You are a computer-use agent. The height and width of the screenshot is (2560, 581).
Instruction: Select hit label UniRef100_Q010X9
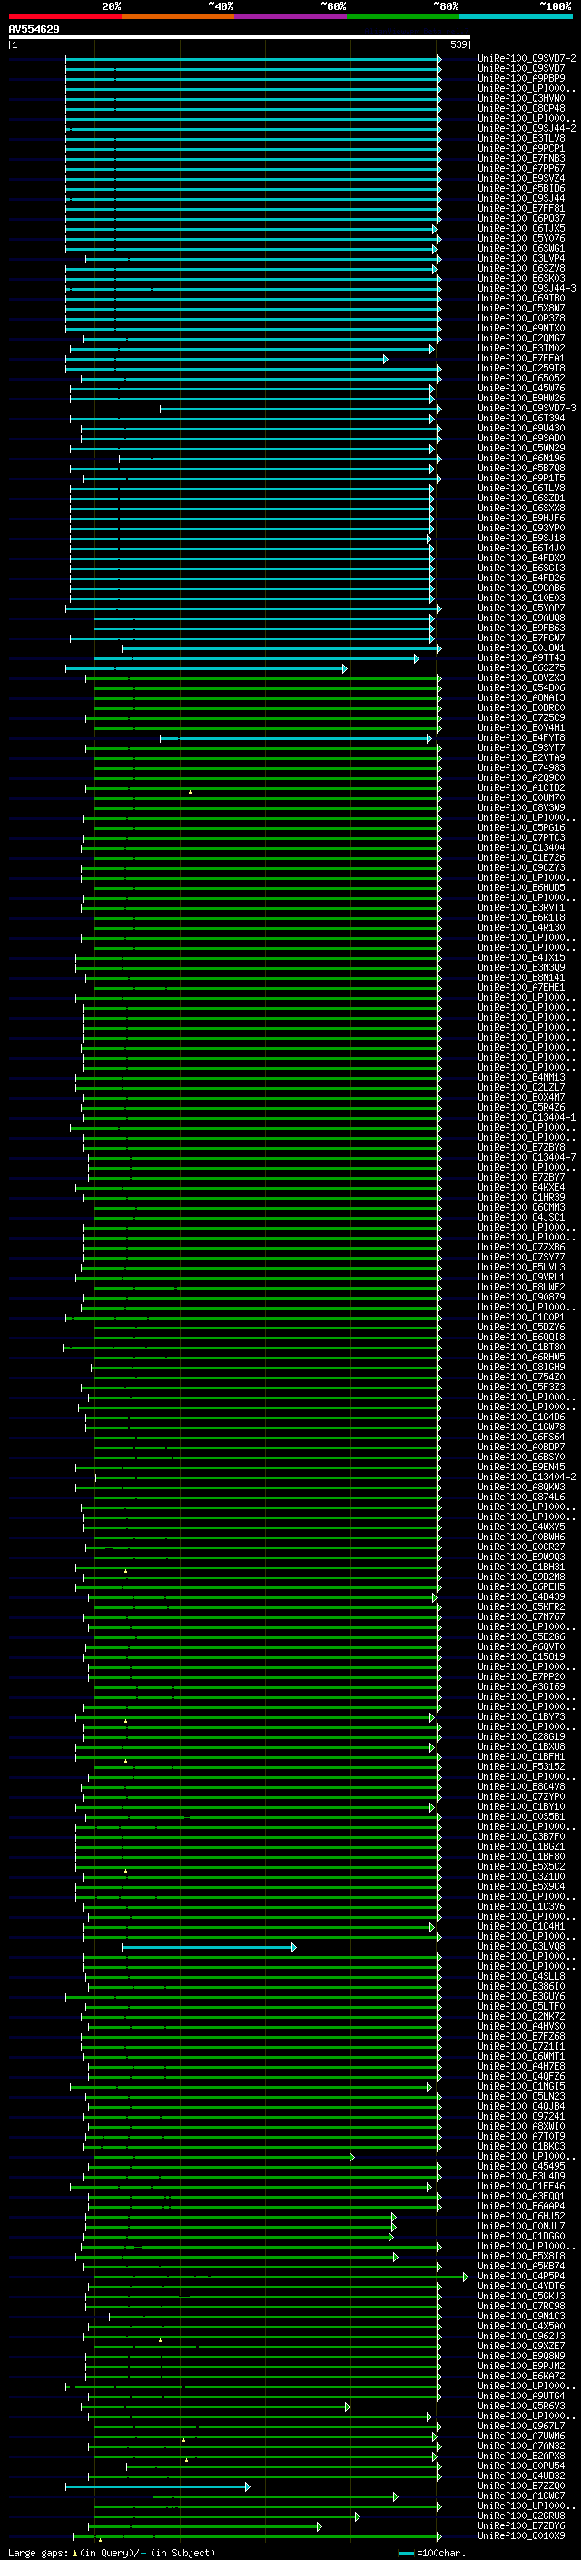click(x=521, y=2536)
